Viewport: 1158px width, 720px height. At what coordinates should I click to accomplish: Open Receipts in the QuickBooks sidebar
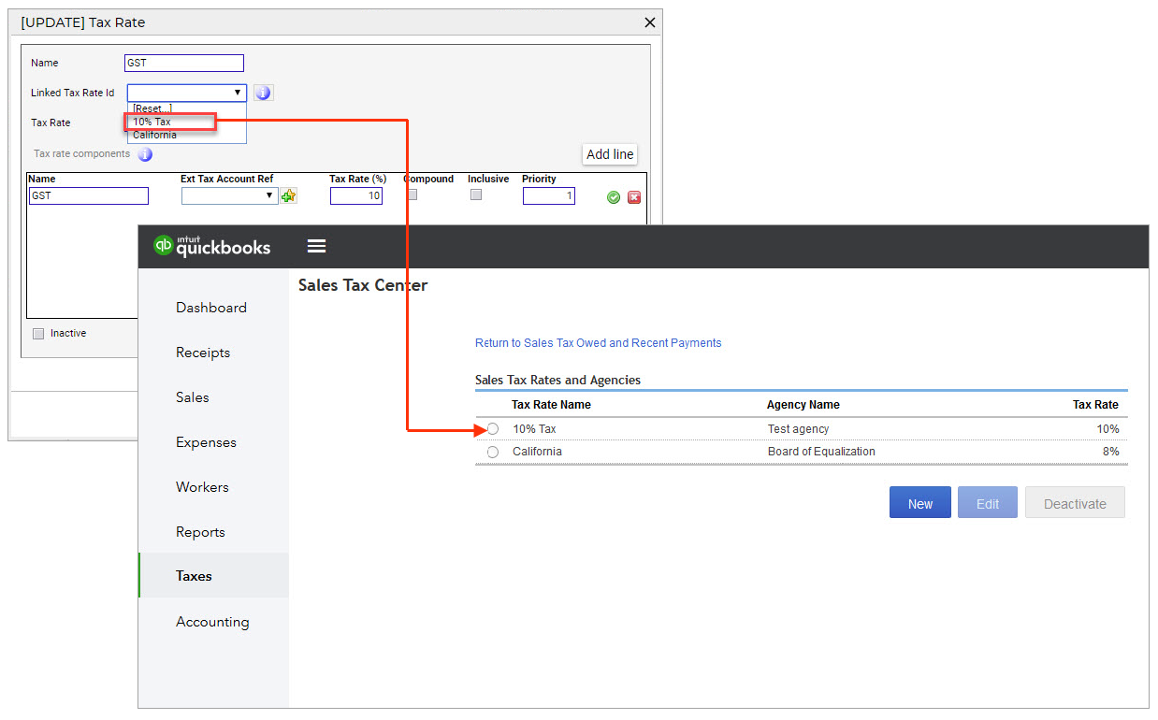tap(203, 353)
